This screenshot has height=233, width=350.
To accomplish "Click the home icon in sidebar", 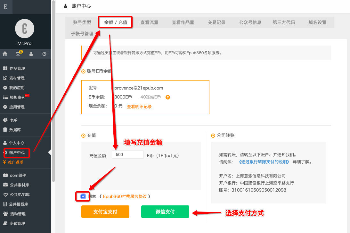I will [x=5, y=54].
